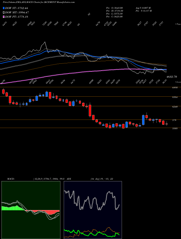The height and width of the screenshot is (239, 181).
Task: Open the dark blue ADX indicator chart
Action: (x=93, y=210)
